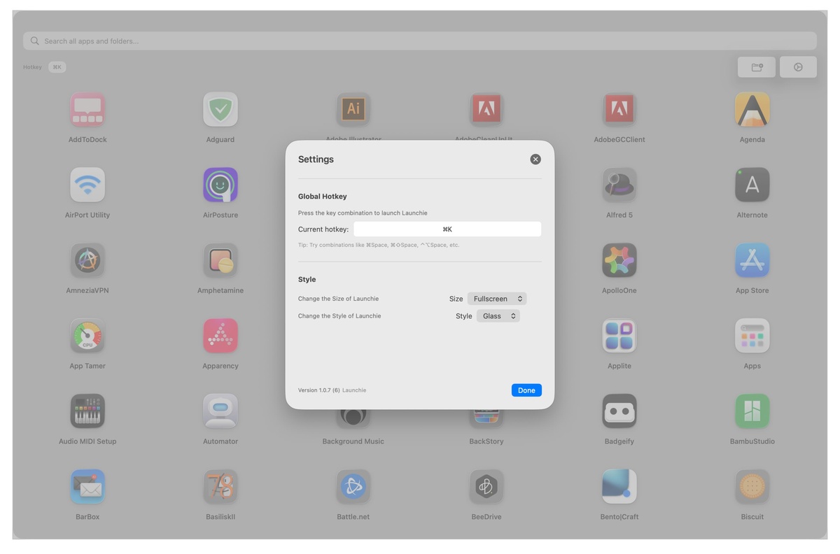Screen dimensions: 840x554
Task: Click the Launchie name in Settings footer
Action: point(354,390)
